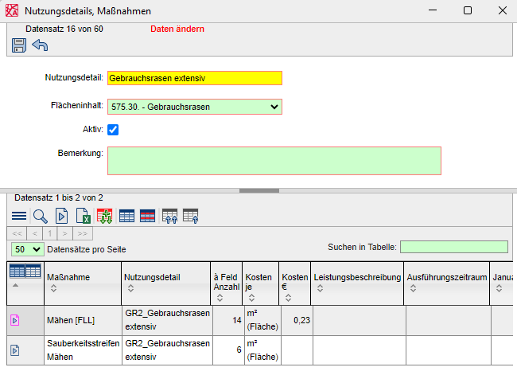The height and width of the screenshot is (379, 517).
Task: Open the Flächeninhalt dropdown
Action: (x=194, y=106)
